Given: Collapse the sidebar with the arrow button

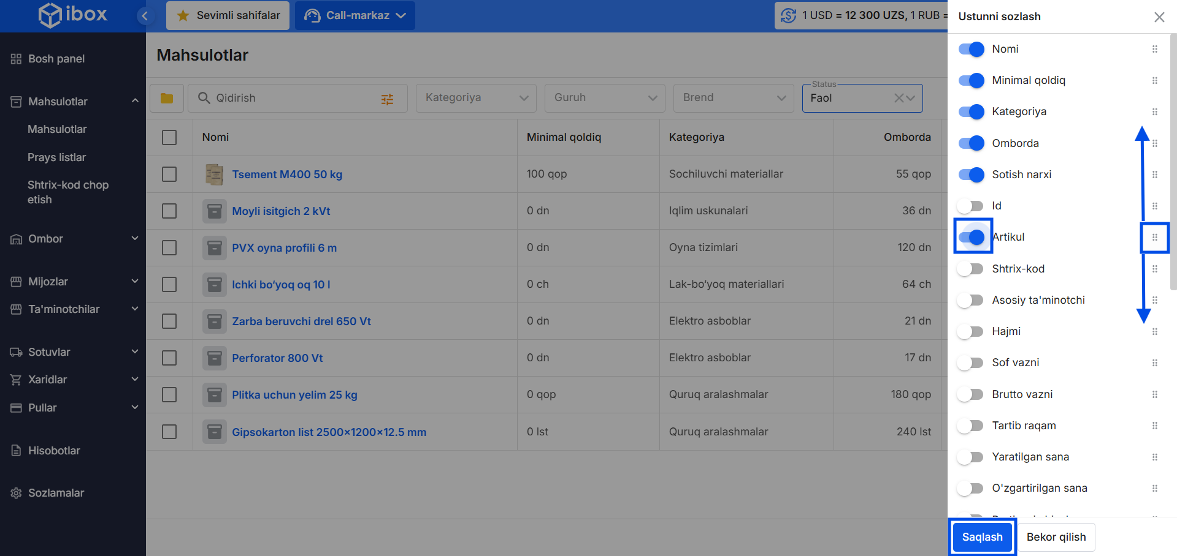Looking at the screenshot, I should coord(145,16).
